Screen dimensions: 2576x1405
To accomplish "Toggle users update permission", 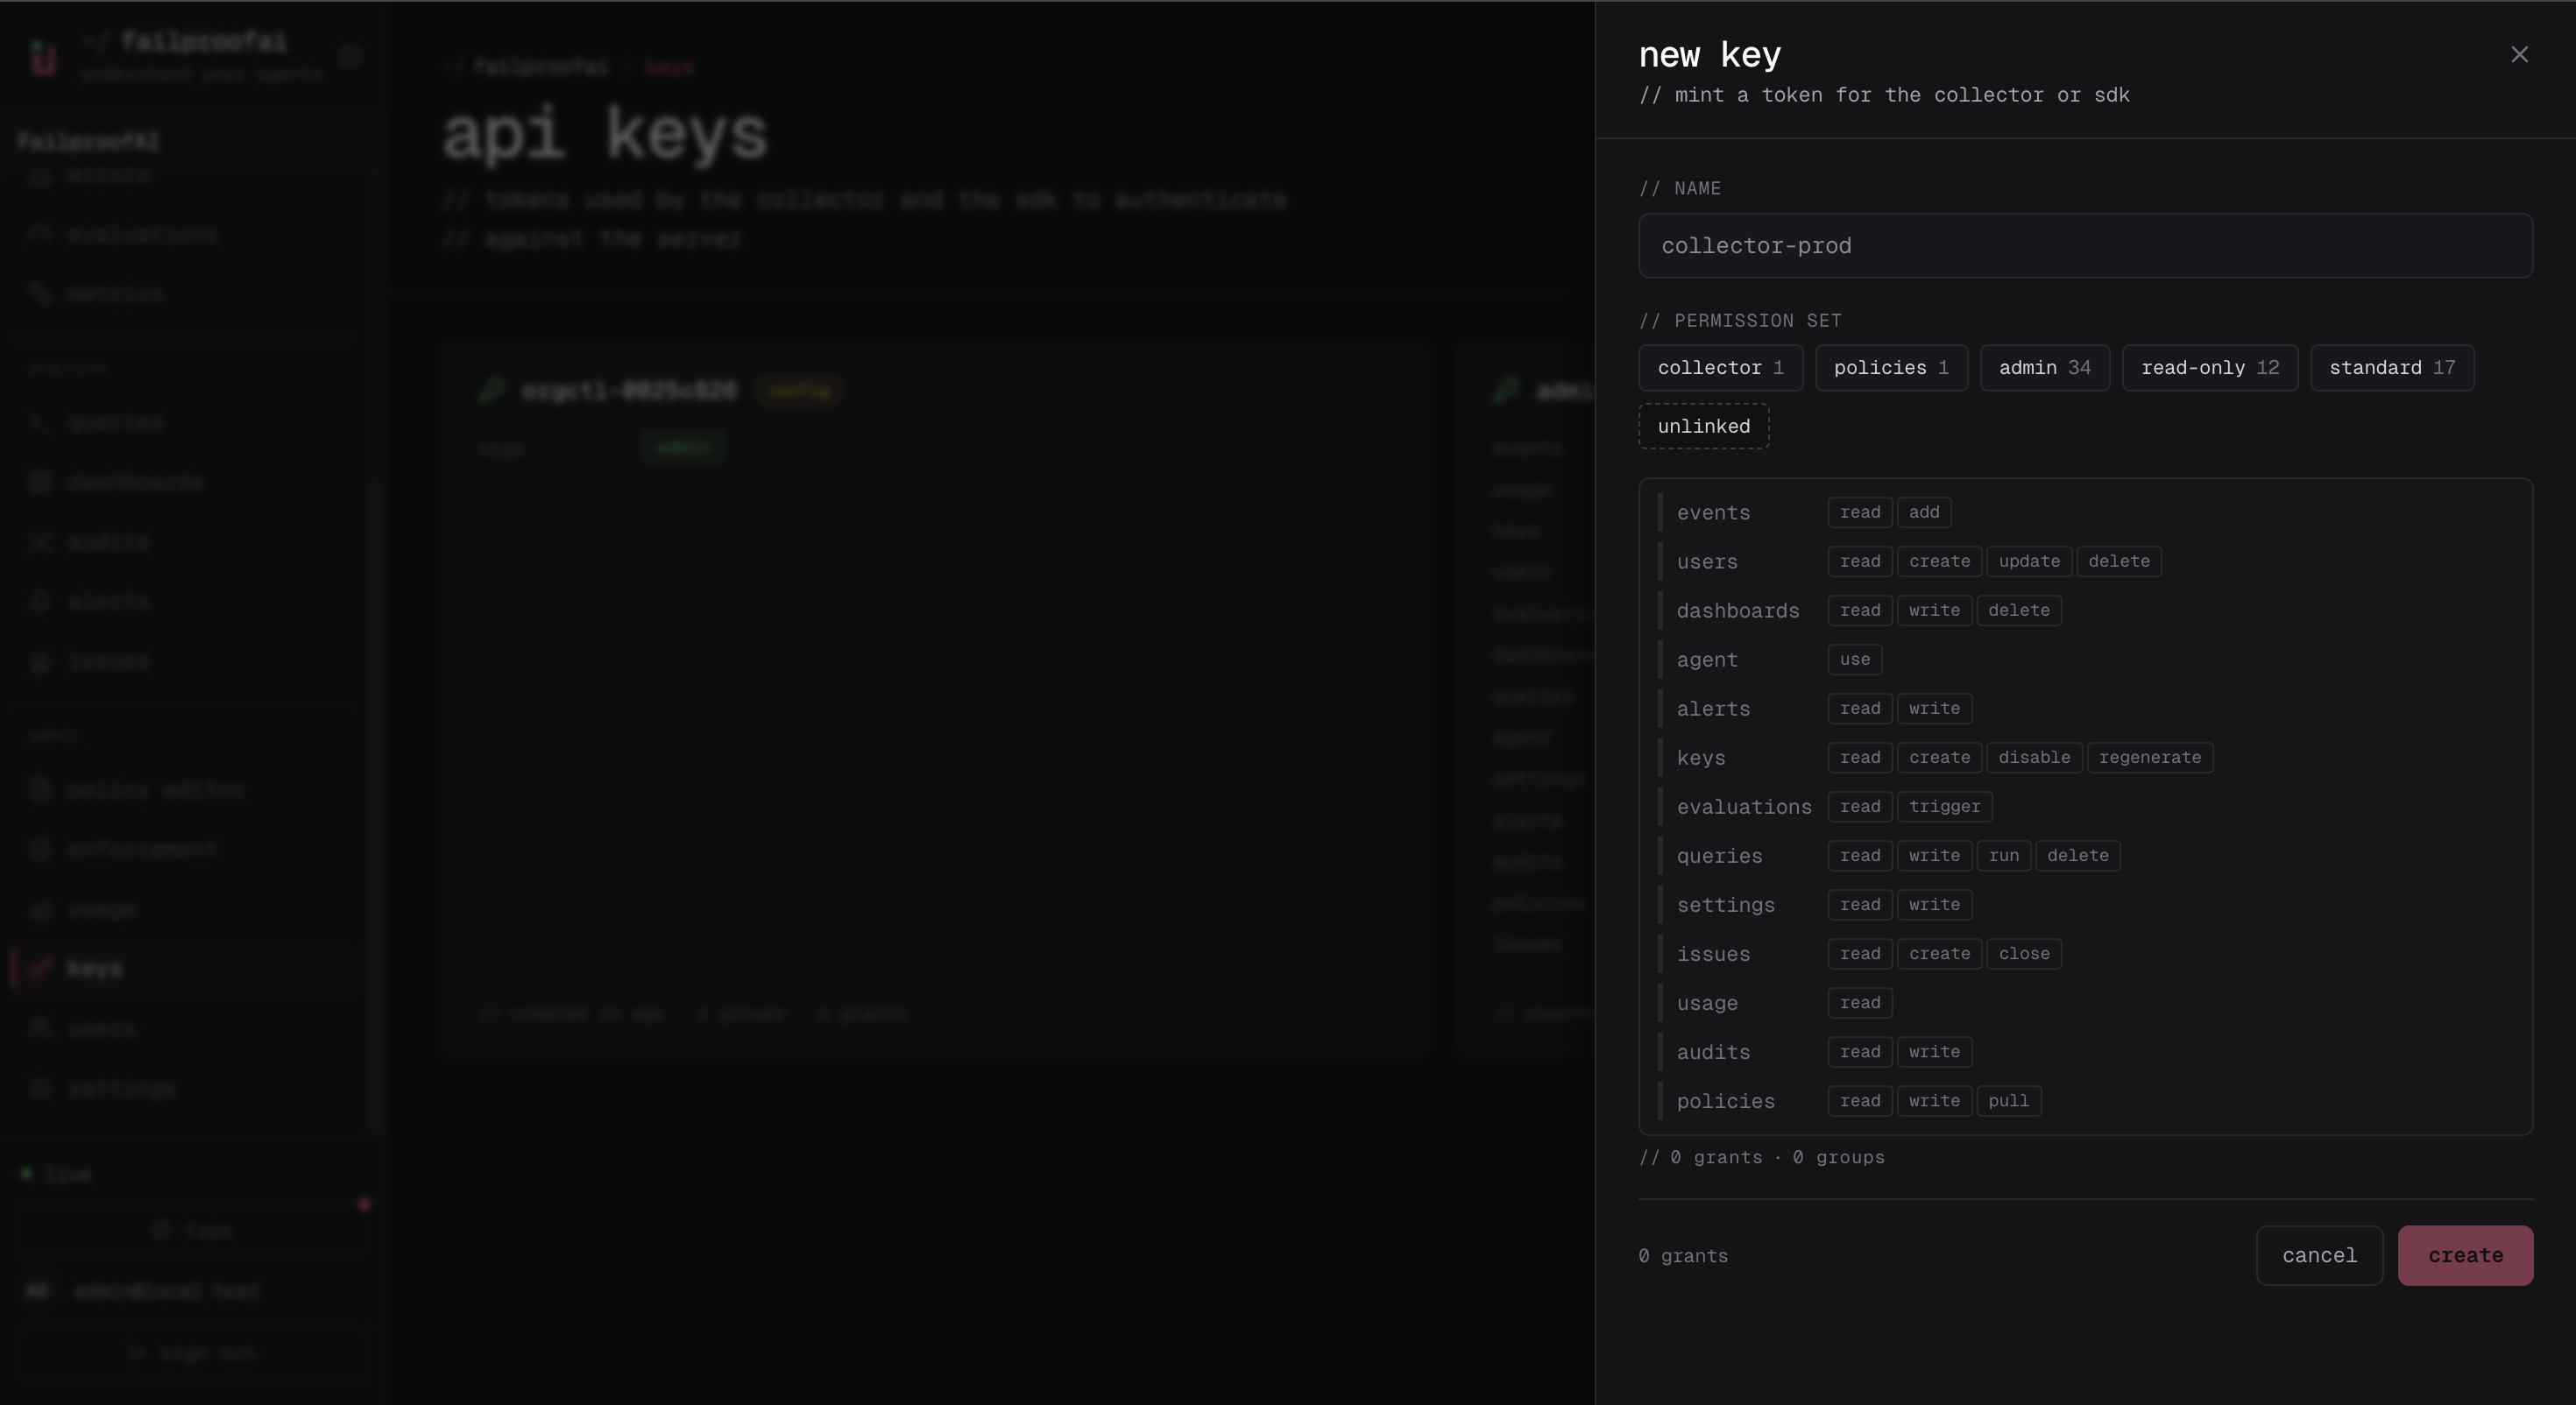I will coord(2029,561).
